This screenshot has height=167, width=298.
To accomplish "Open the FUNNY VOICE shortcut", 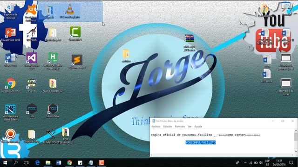I will point(50,136).
